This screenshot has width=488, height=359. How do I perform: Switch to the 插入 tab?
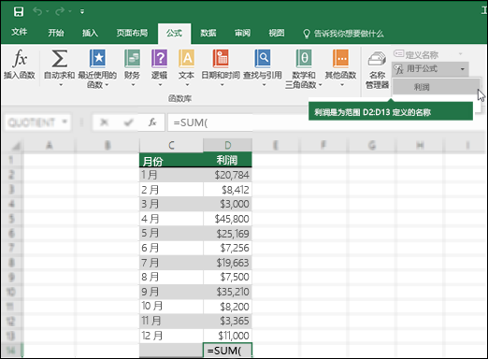pos(90,33)
